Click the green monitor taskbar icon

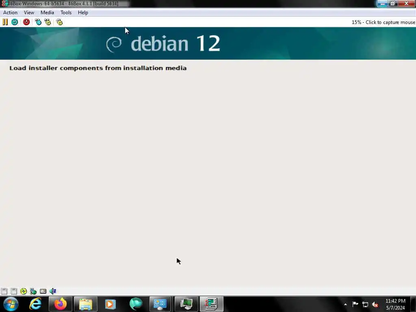[x=186, y=304]
